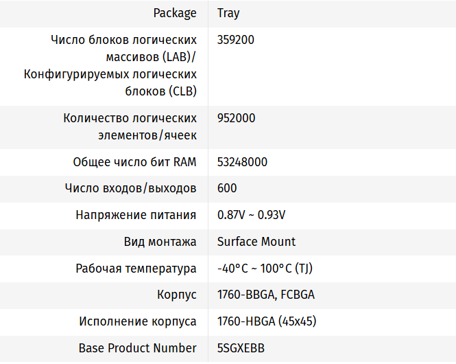Click the "Число входов/выходов" label
This screenshot has height=364, width=456.
(x=130, y=188)
